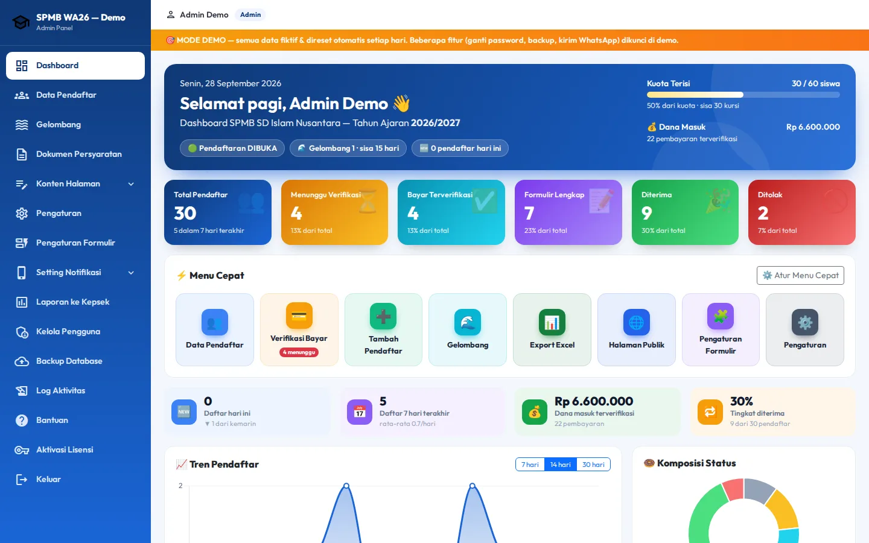Click the Dokumen Persyaratan document icon

(x=22, y=154)
